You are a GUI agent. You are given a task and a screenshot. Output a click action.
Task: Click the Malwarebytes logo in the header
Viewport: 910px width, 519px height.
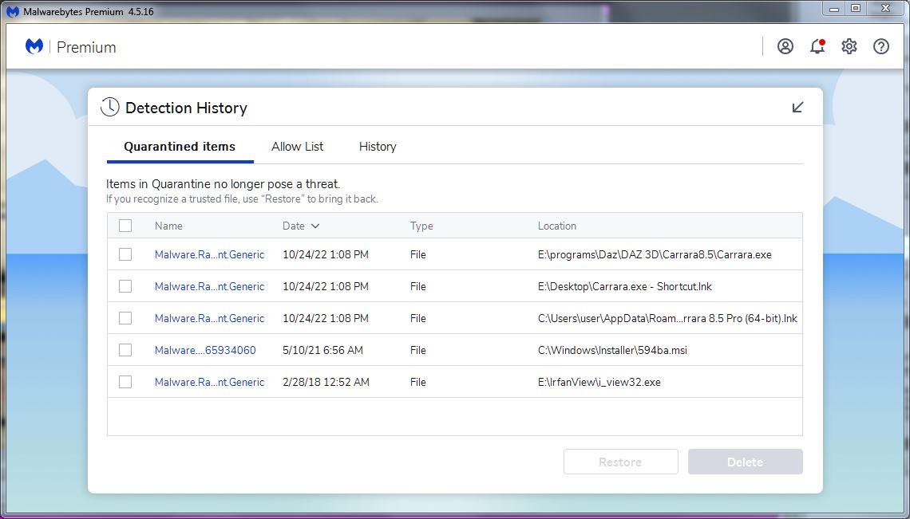click(x=34, y=46)
